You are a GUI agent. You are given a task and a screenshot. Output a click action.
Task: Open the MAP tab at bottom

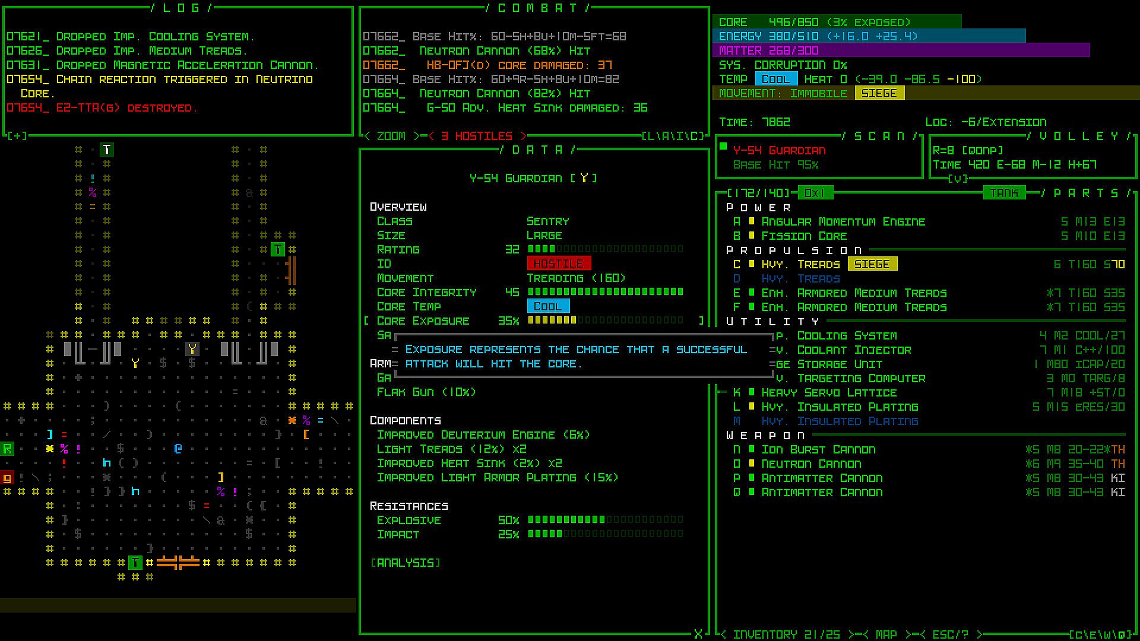(886, 634)
